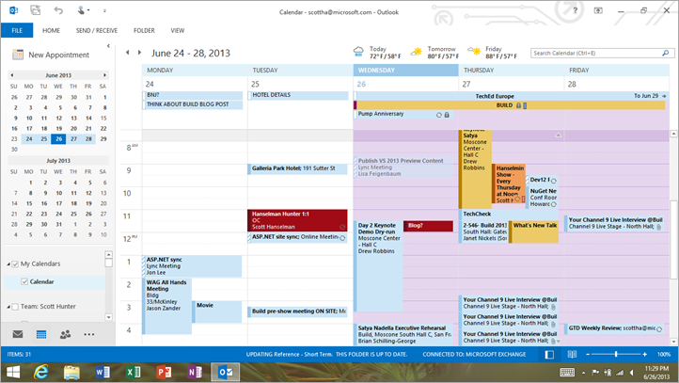Open Ribbon Display Options icon
This screenshot has height=383, width=679.
pyautogui.click(x=598, y=10)
